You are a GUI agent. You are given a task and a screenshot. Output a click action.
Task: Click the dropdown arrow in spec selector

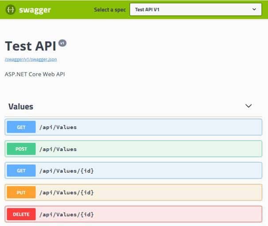click(x=254, y=9)
